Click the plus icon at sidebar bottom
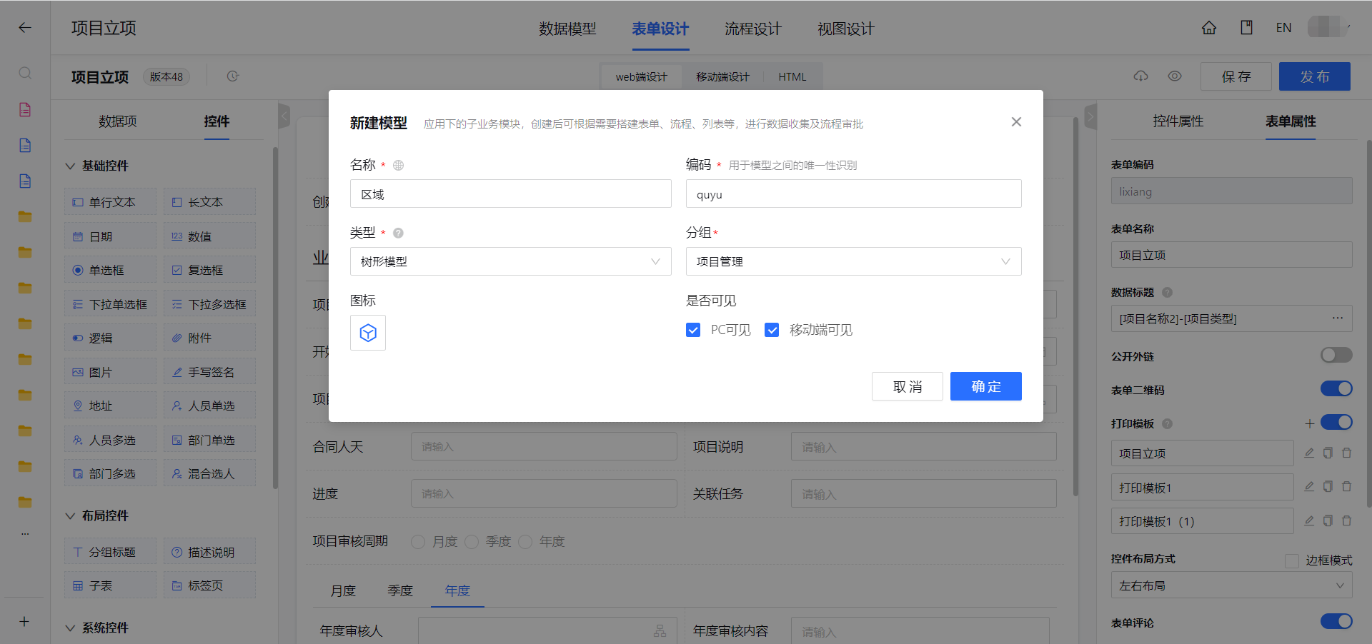Screen dimensions: 1372x644 pos(24,621)
